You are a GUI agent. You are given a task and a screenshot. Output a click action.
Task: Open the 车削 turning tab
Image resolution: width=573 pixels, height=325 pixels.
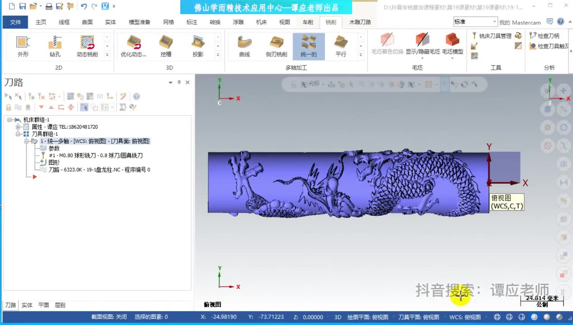point(308,22)
